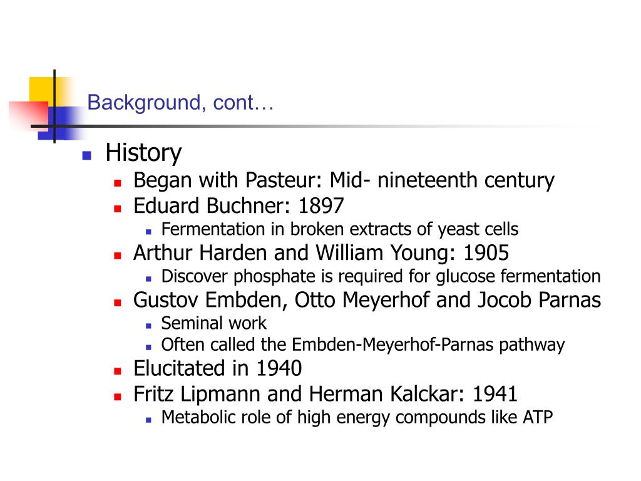This screenshot has width=641, height=481.
Task: Click 'Often called the Embden-Meyerhof-Parnas pathway' line
Action: click(363, 345)
